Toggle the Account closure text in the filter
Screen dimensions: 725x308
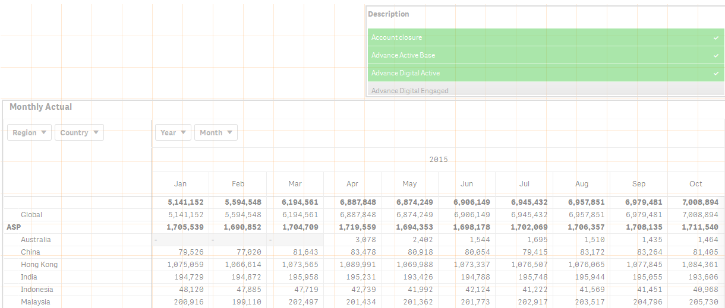[396, 37]
